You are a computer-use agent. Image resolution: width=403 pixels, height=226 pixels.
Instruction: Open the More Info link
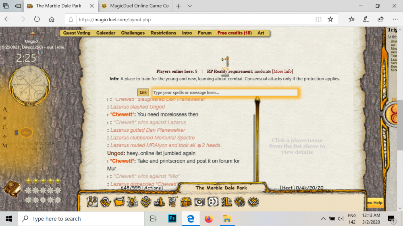point(283,71)
